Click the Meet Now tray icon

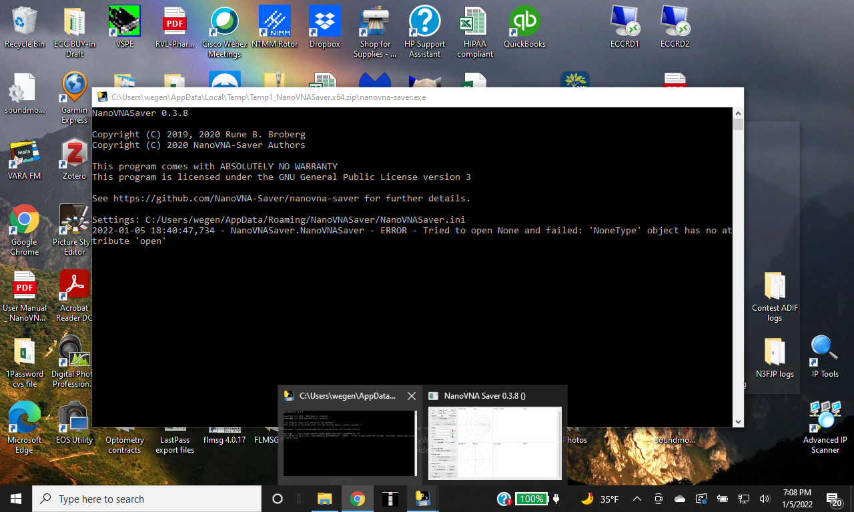(659, 499)
